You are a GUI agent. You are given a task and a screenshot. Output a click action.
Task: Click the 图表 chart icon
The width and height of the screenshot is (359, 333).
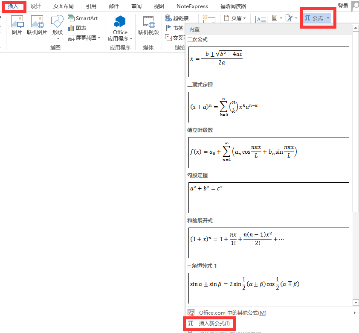pyautogui.click(x=77, y=28)
